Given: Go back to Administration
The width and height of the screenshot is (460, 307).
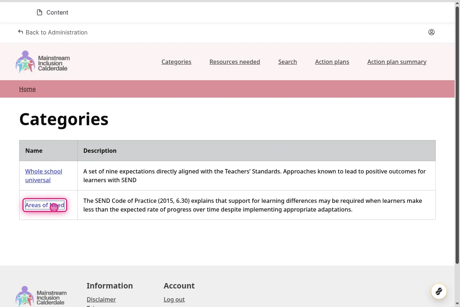Looking at the screenshot, I should tap(53, 32).
